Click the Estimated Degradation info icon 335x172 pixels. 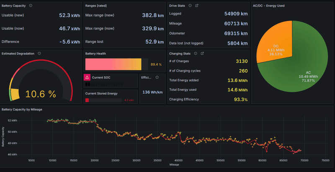click(39, 54)
